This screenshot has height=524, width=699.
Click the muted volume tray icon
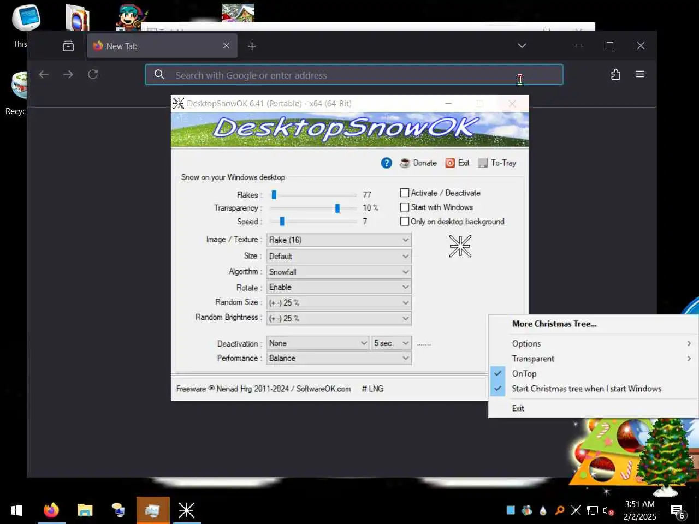pos(609,511)
